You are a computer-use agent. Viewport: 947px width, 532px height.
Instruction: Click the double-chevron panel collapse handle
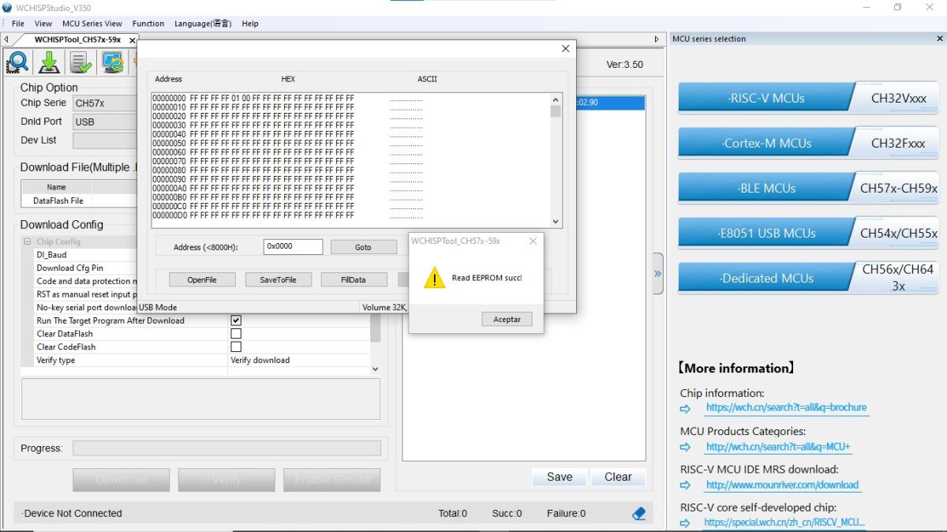tap(657, 274)
